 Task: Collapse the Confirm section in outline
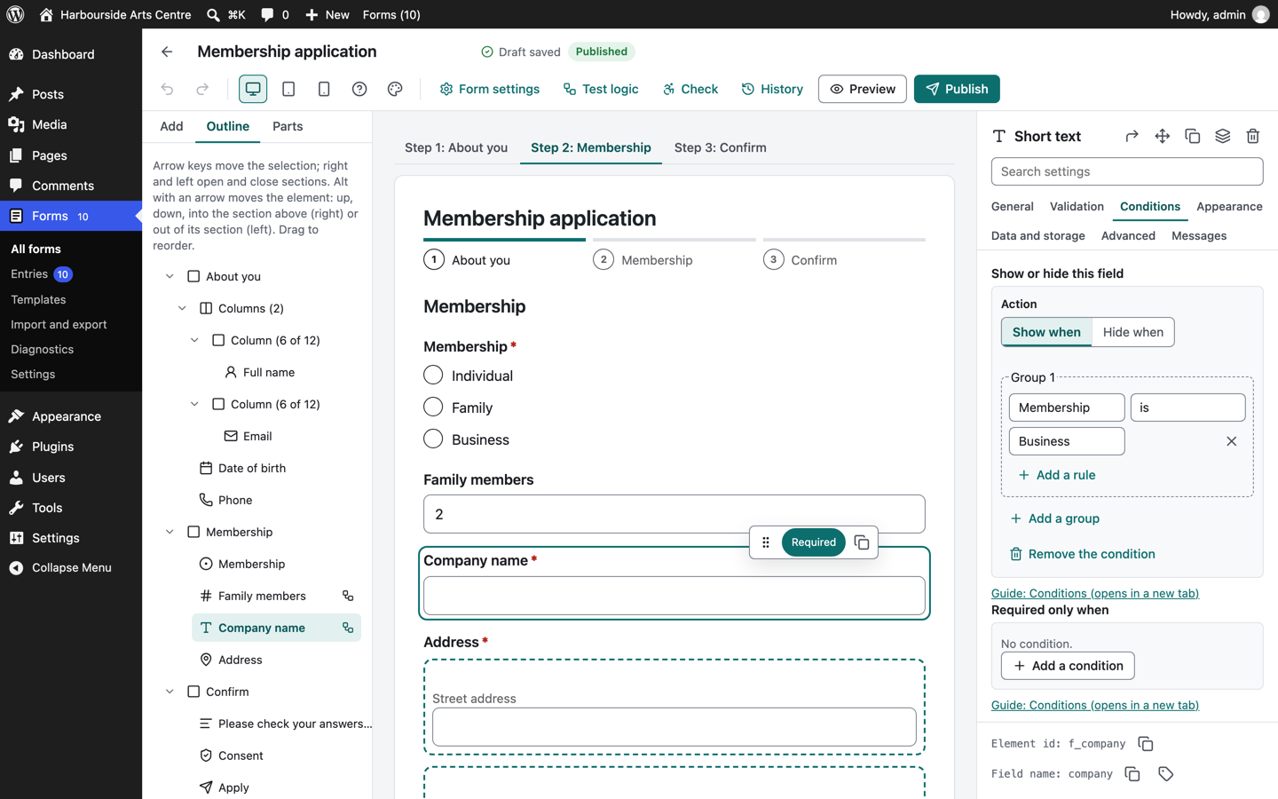[x=170, y=692]
